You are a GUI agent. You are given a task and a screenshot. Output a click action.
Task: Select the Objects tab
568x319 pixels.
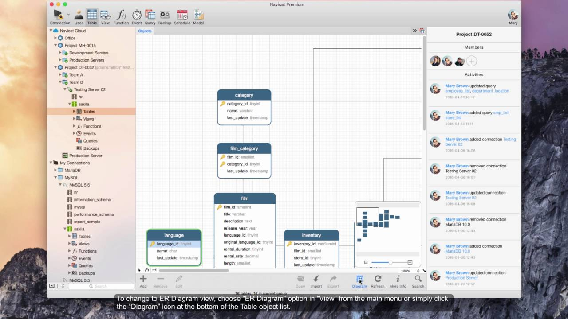pyautogui.click(x=145, y=31)
